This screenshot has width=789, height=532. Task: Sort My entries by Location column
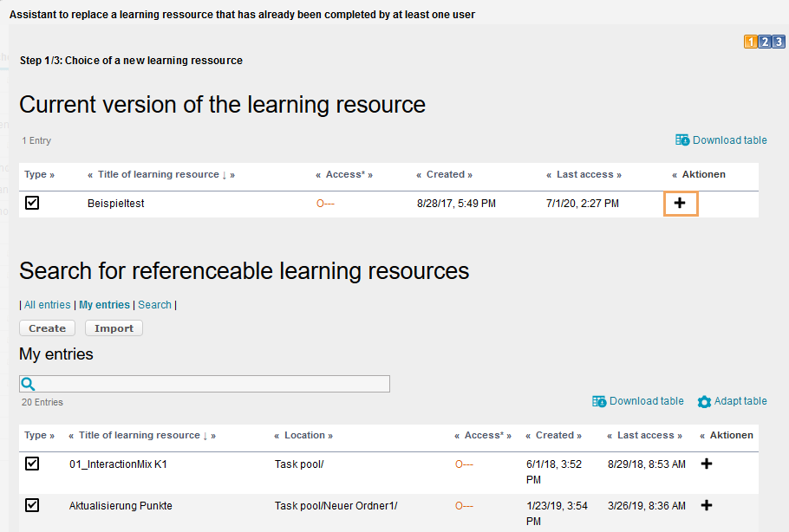(x=304, y=435)
